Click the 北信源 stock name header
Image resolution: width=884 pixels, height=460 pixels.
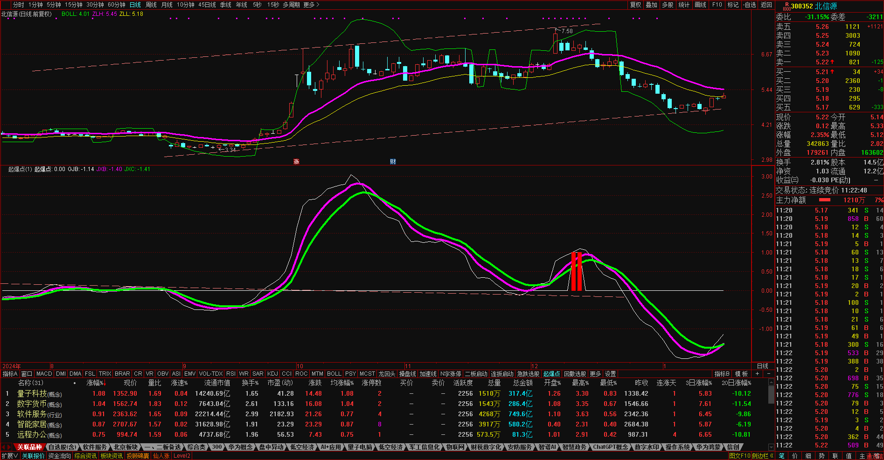pos(826,6)
